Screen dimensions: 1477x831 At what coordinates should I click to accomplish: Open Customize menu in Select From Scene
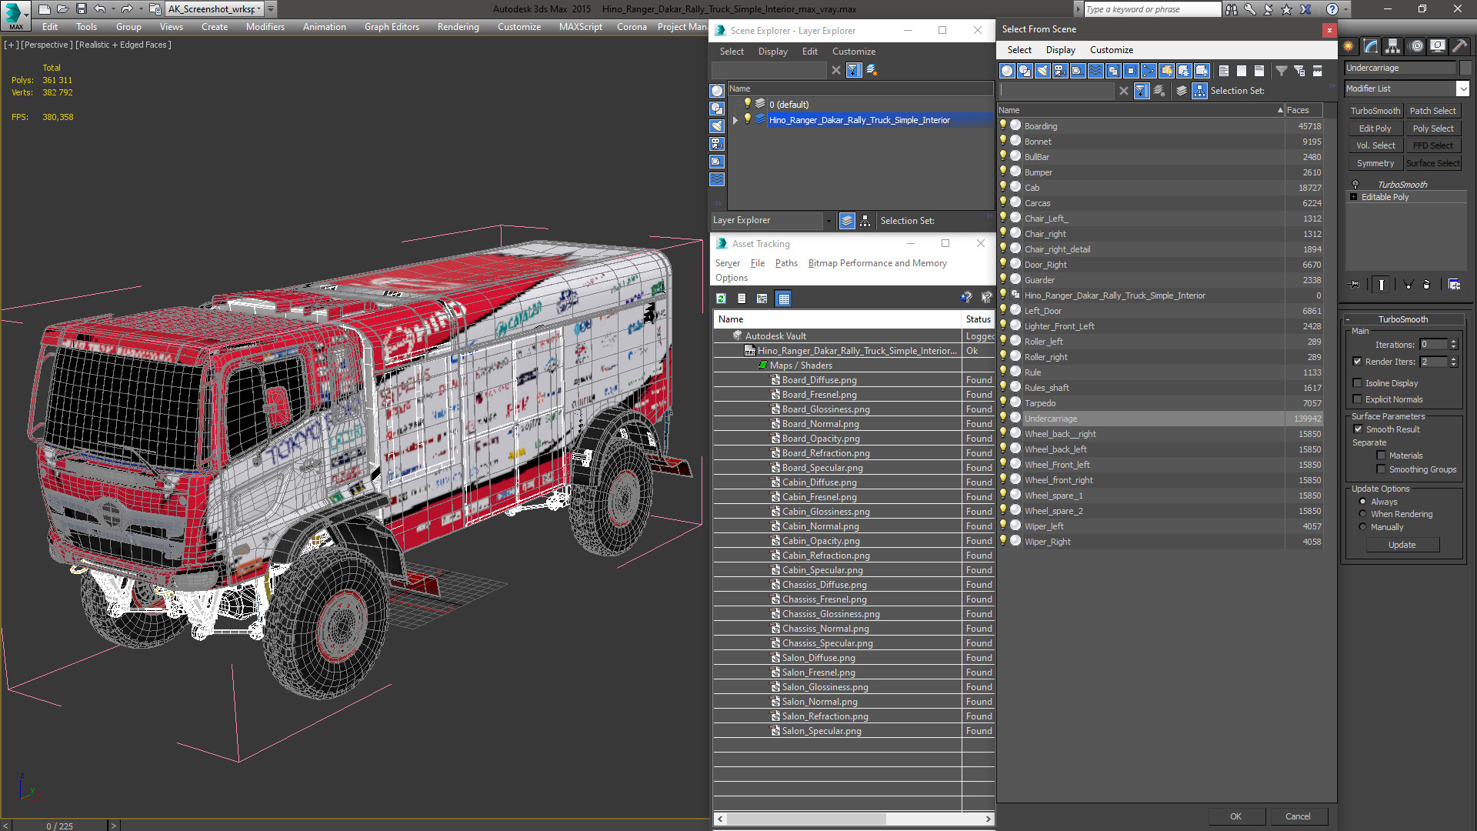(1111, 50)
